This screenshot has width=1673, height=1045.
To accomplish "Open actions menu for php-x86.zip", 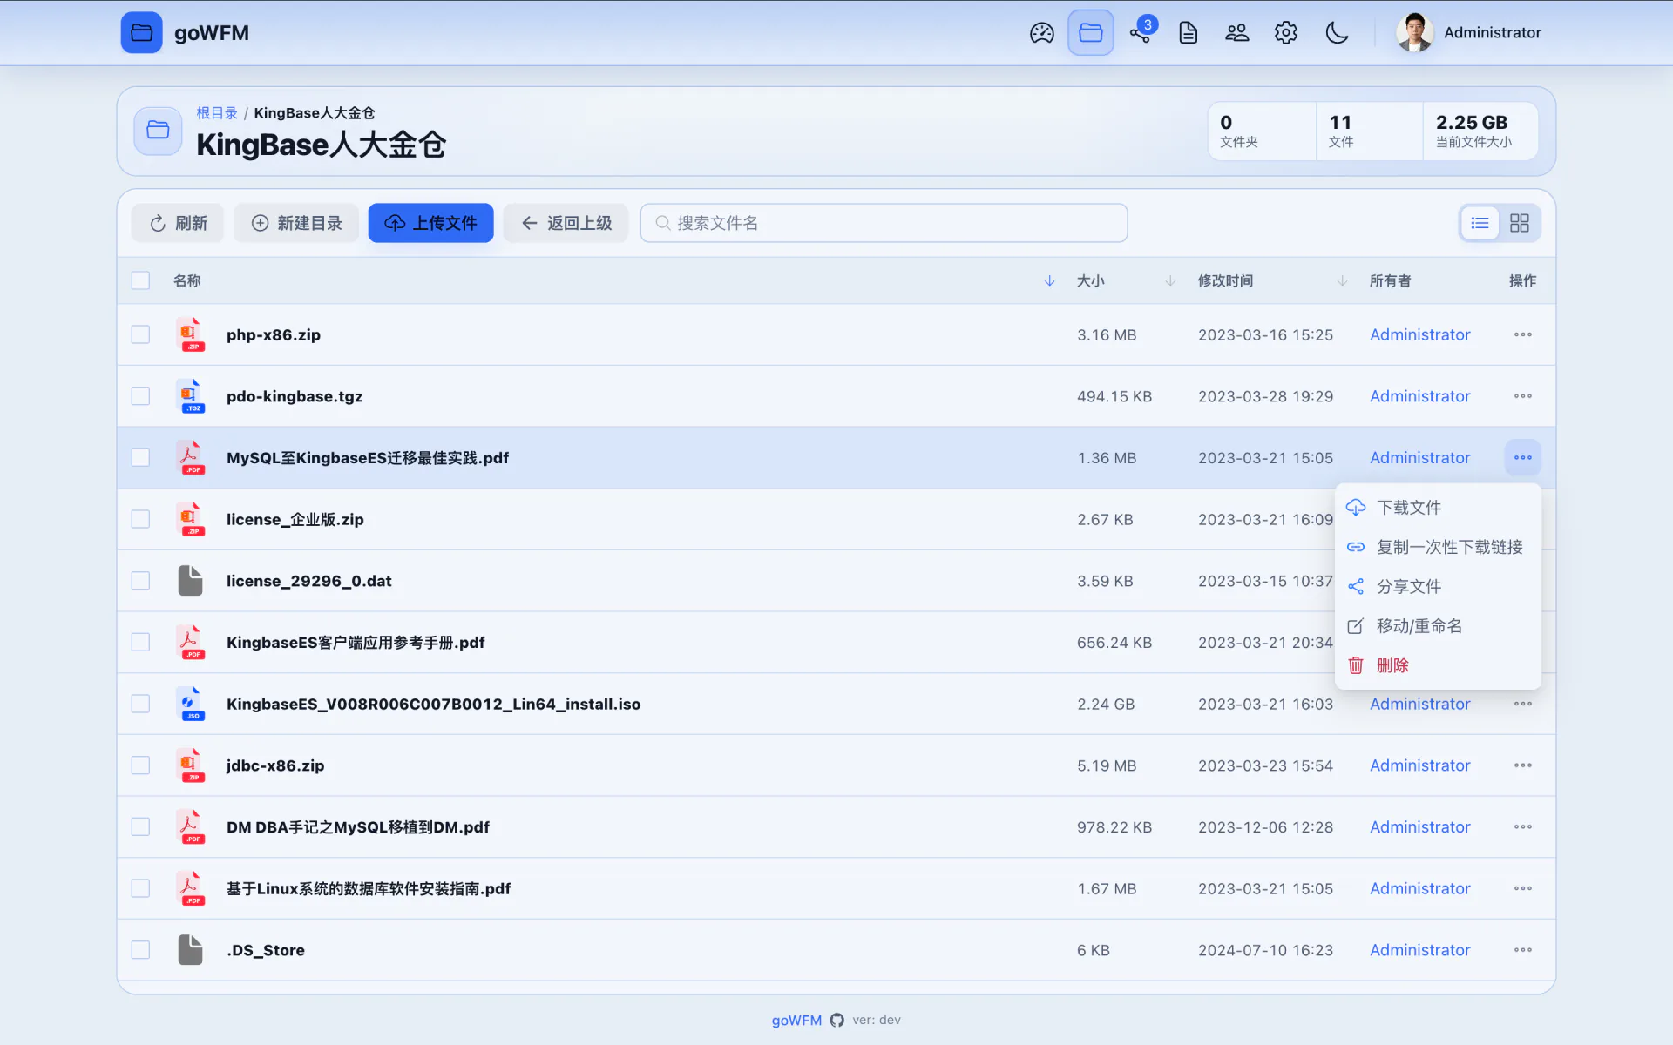I will [x=1522, y=334].
